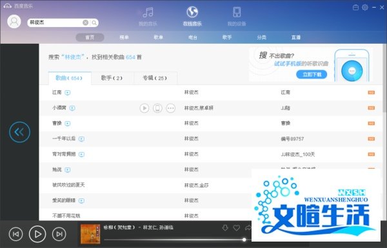Share the currently playing song

(248, 228)
